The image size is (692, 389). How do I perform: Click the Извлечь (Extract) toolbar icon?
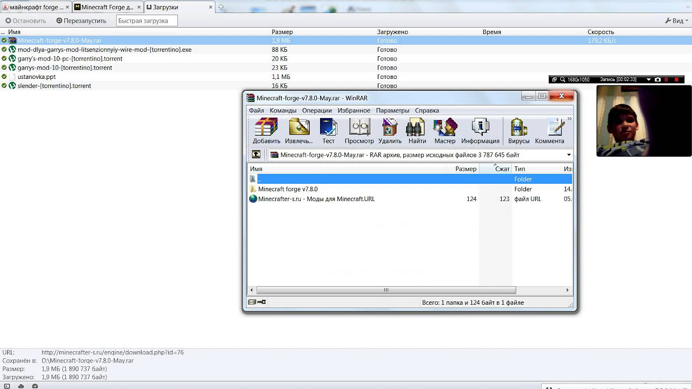click(x=299, y=131)
